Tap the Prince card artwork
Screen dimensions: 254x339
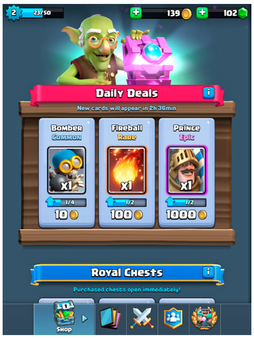187,170
